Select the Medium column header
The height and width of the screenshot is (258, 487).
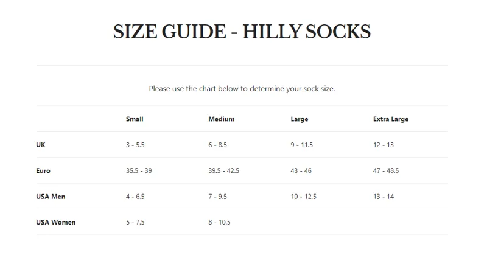coord(222,119)
